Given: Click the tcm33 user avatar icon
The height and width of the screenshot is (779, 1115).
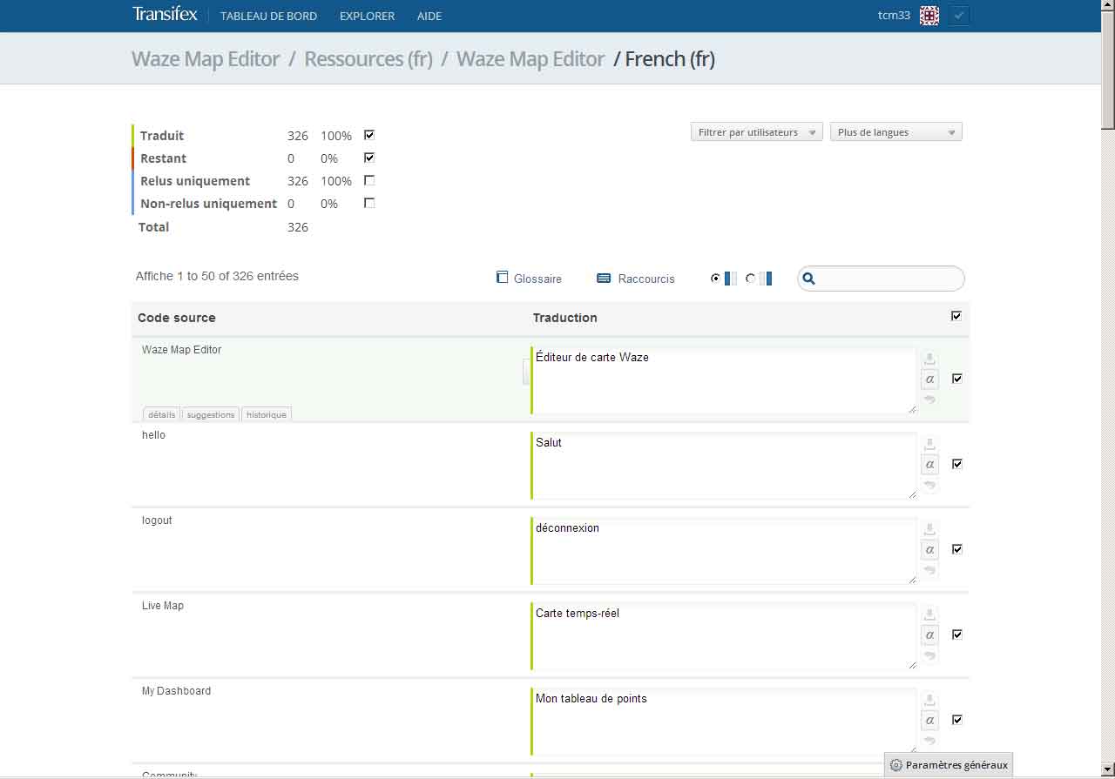Looking at the screenshot, I should (x=929, y=16).
